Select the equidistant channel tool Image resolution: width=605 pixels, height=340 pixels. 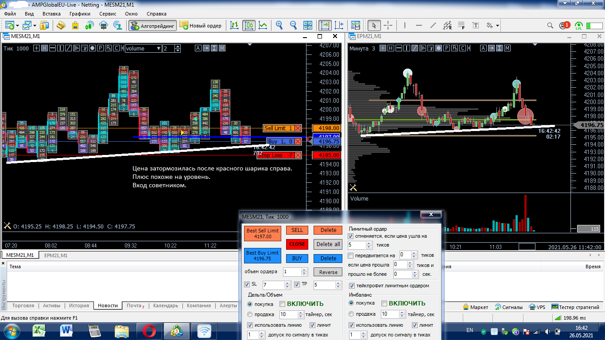(447, 26)
